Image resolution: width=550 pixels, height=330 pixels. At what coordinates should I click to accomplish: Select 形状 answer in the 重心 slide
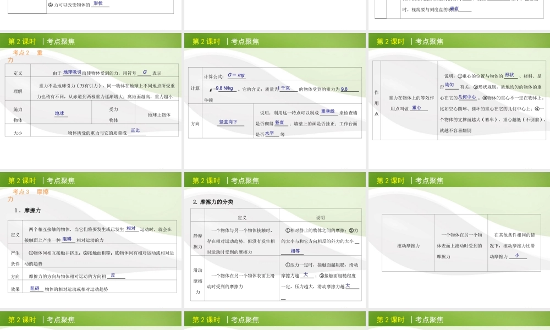(x=509, y=75)
